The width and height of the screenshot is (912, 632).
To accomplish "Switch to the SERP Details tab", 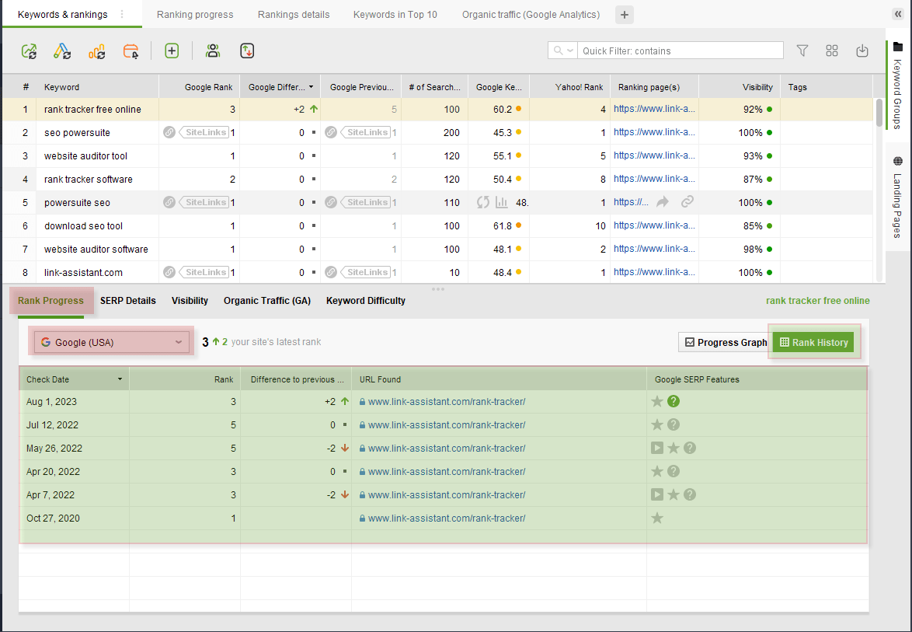I will pyautogui.click(x=128, y=301).
